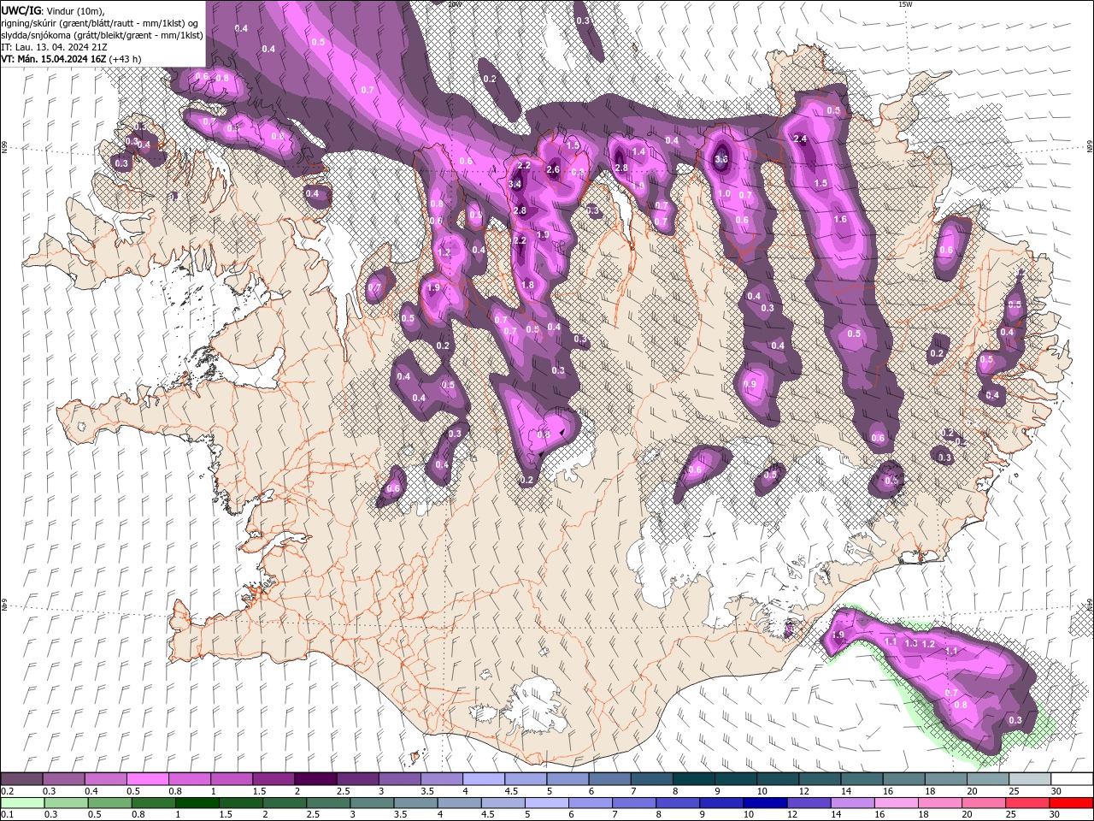Click the '15W' longitude label at the top edge
Viewport: 1094px width, 821px height.
[x=906, y=4]
